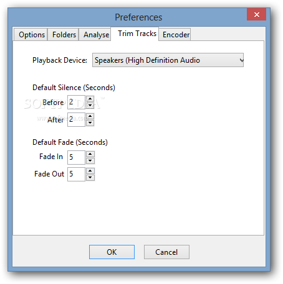Screen dimensions: 283x284
Task: Increase the After silence value
Action: pyautogui.click(x=90, y=116)
